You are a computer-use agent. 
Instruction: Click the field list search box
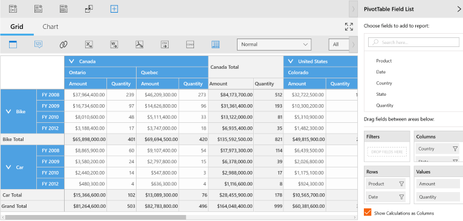point(413,42)
